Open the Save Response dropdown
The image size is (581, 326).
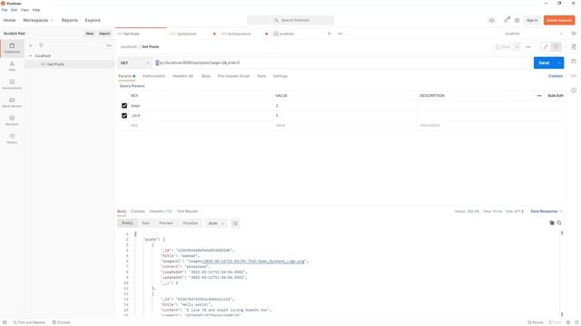tap(547, 211)
